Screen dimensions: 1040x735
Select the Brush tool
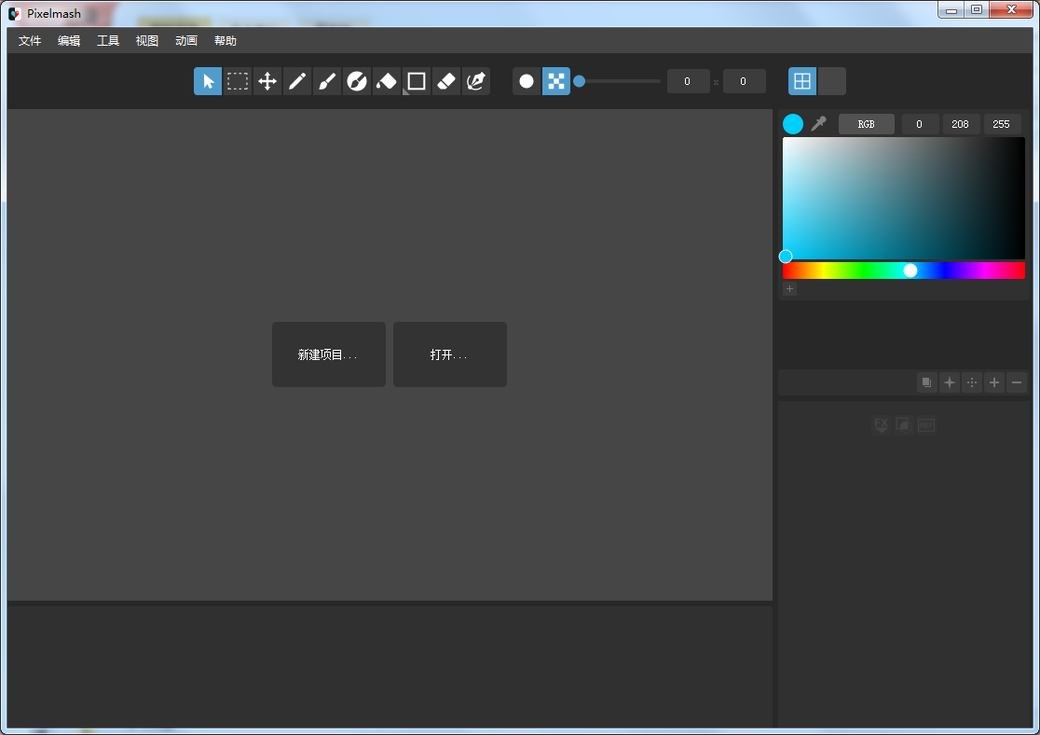(327, 81)
